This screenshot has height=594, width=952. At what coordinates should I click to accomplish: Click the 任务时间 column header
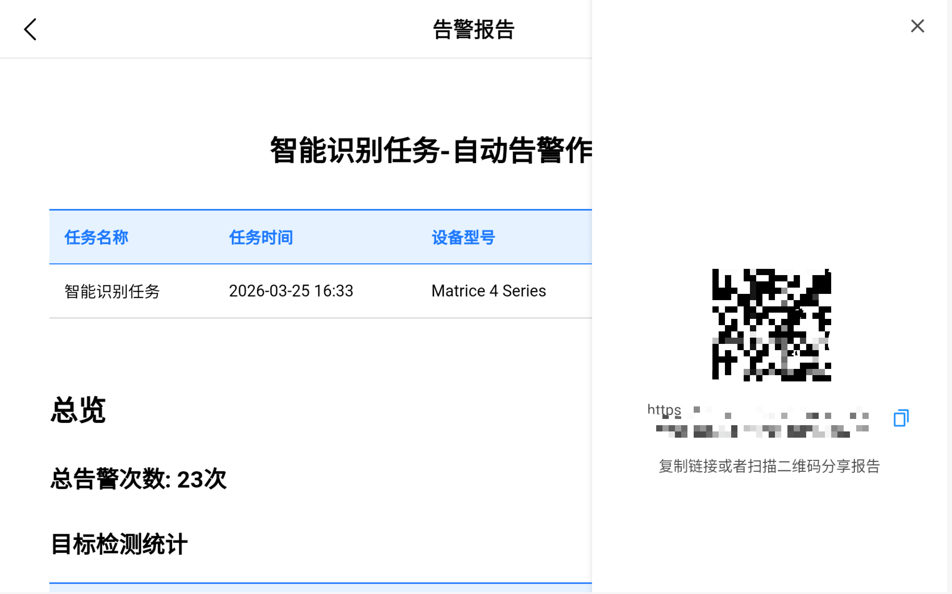(x=261, y=237)
